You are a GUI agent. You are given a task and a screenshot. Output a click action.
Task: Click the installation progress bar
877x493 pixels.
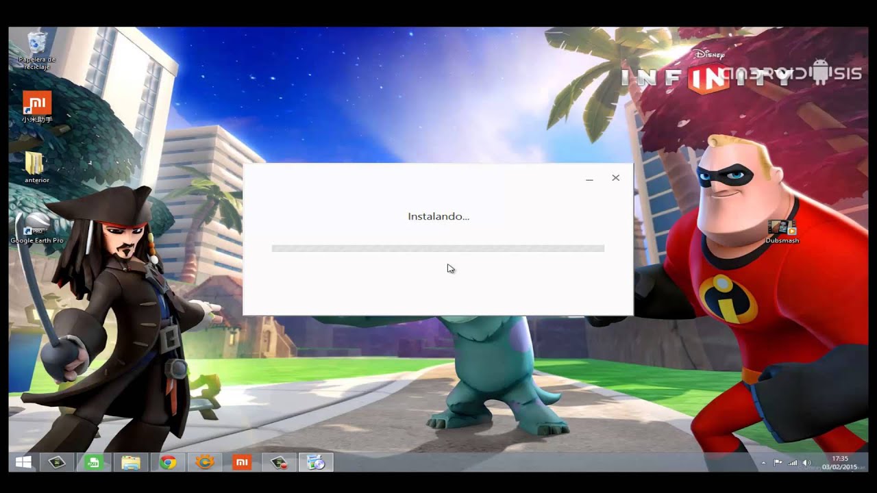[438, 249]
